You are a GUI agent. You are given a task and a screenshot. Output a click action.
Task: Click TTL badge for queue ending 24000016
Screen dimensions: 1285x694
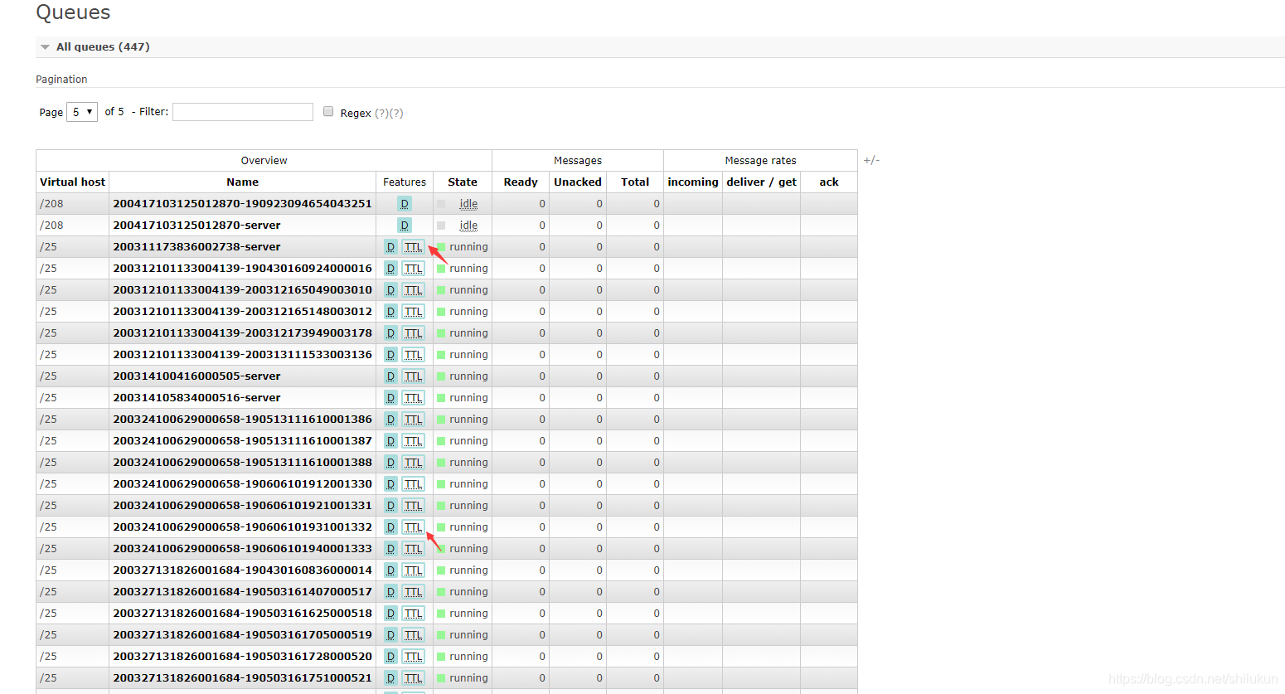[x=414, y=269]
